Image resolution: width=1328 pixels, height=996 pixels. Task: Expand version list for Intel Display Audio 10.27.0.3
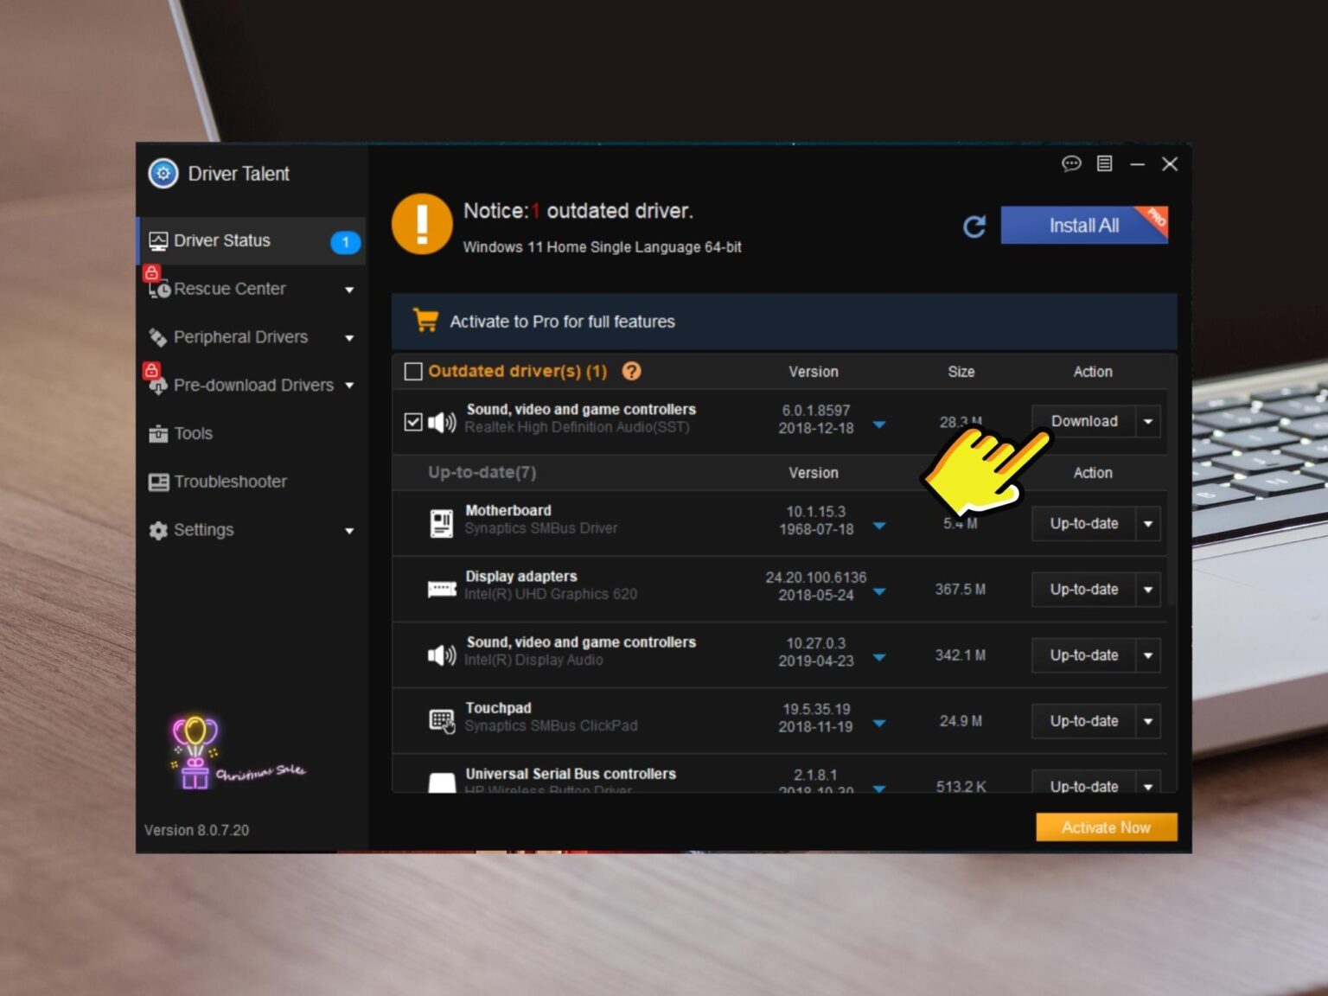tap(879, 657)
